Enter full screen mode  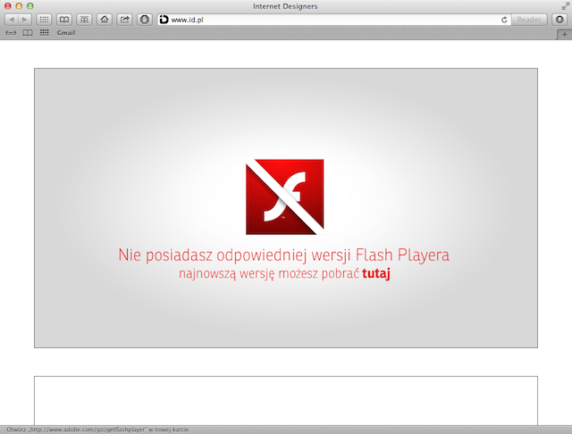click(565, 6)
